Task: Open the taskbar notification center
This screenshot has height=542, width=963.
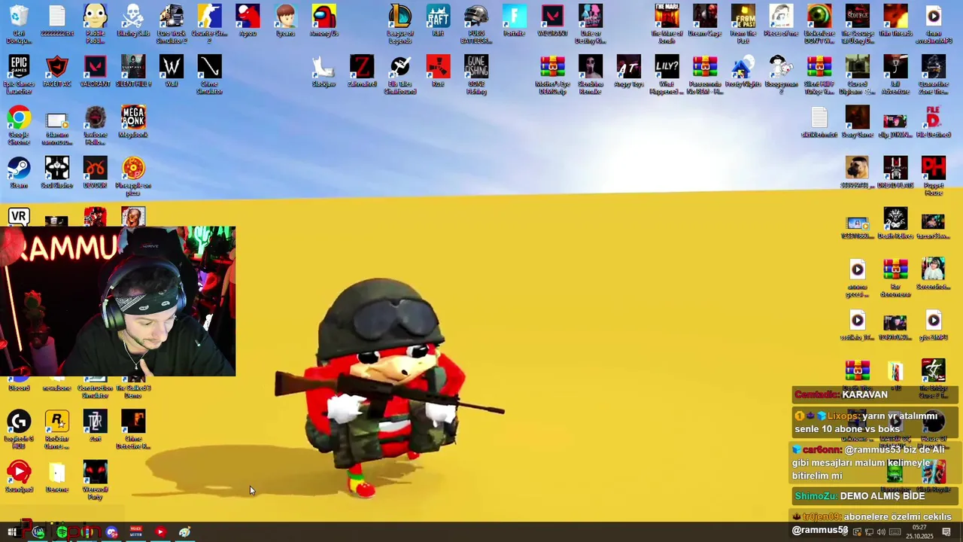Action: (946, 532)
